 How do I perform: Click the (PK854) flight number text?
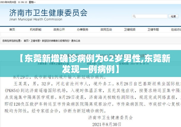(12, 90)
